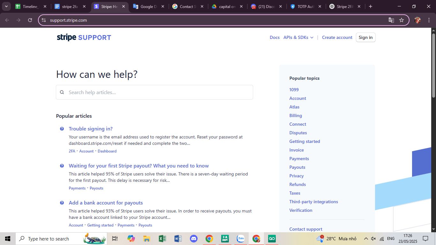Image resolution: width=436 pixels, height=245 pixels.
Task: Open Privacy popular topic
Action: [297, 176]
